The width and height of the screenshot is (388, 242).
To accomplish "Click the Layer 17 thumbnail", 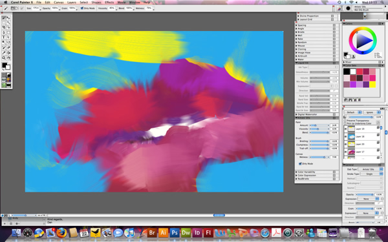I will (x=351, y=152).
